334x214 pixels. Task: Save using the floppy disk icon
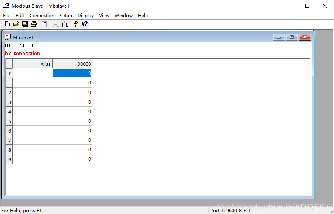click(25, 24)
